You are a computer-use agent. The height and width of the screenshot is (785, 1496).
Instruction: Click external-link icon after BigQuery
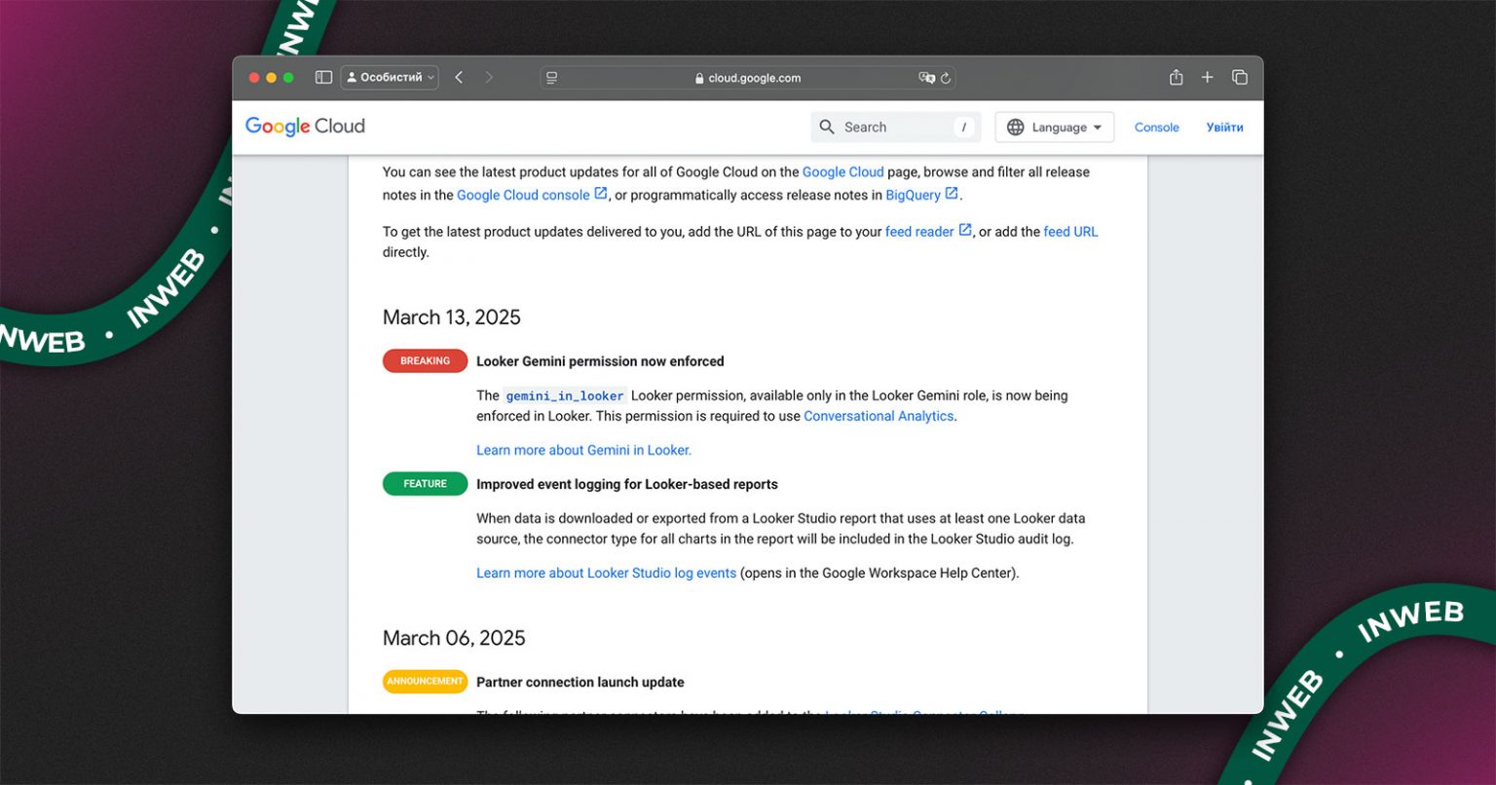[x=952, y=194]
